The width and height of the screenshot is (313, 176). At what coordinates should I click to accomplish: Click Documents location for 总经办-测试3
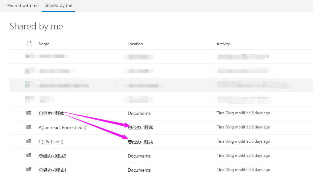(139, 156)
